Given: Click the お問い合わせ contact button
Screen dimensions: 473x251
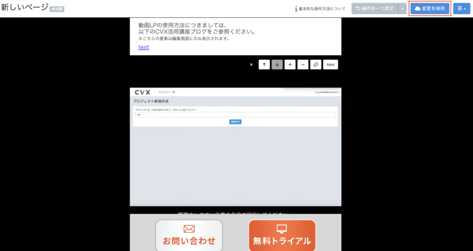Looking at the screenshot, I should click(189, 236).
